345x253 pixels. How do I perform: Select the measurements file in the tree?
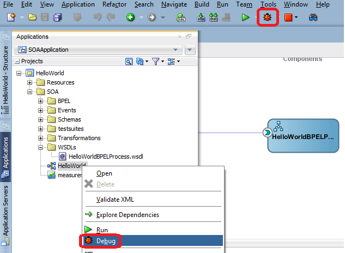[70, 175]
